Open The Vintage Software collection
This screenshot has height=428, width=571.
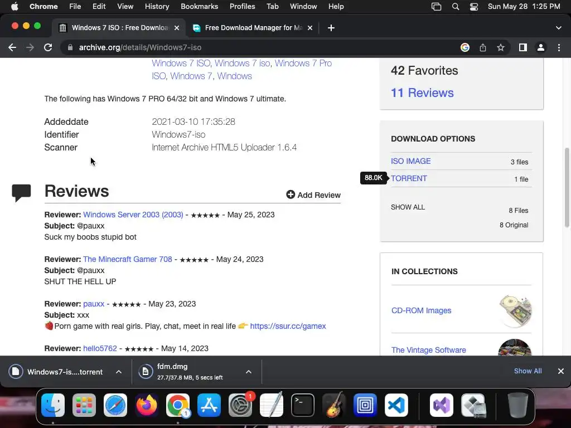click(429, 350)
